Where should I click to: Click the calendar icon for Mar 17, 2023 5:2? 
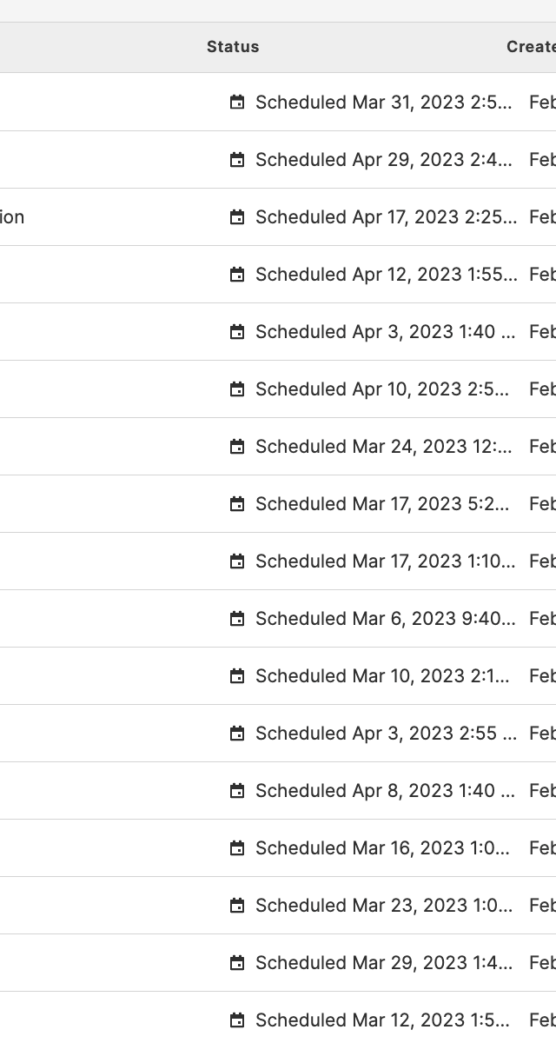pos(237,504)
